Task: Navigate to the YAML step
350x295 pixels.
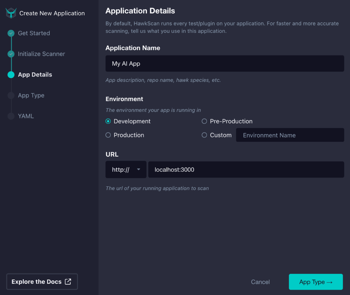Action: pos(25,116)
